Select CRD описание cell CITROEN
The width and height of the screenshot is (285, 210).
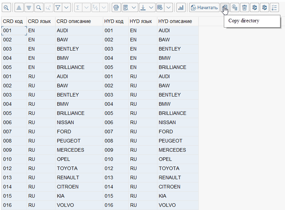pos(79,187)
